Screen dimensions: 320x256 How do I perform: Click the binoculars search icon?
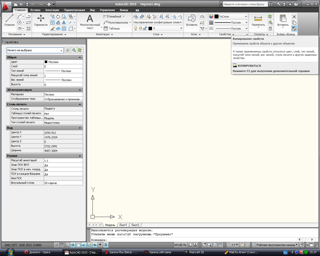pos(271,4)
